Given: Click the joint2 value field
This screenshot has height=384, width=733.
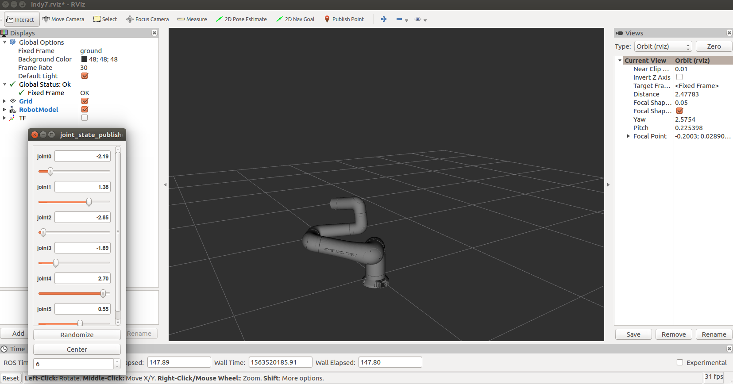Looking at the screenshot, I should (x=82, y=218).
